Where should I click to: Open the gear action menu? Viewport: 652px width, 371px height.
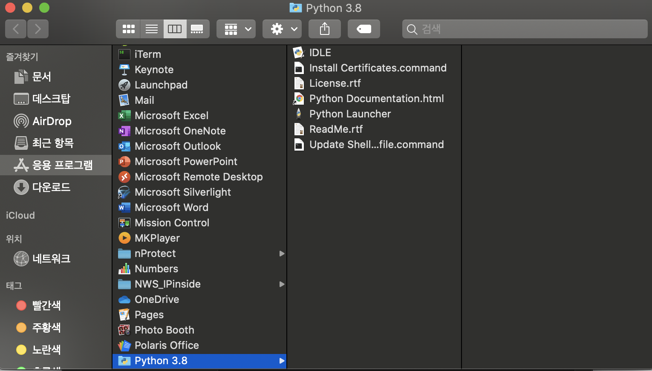pyautogui.click(x=282, y=29)
